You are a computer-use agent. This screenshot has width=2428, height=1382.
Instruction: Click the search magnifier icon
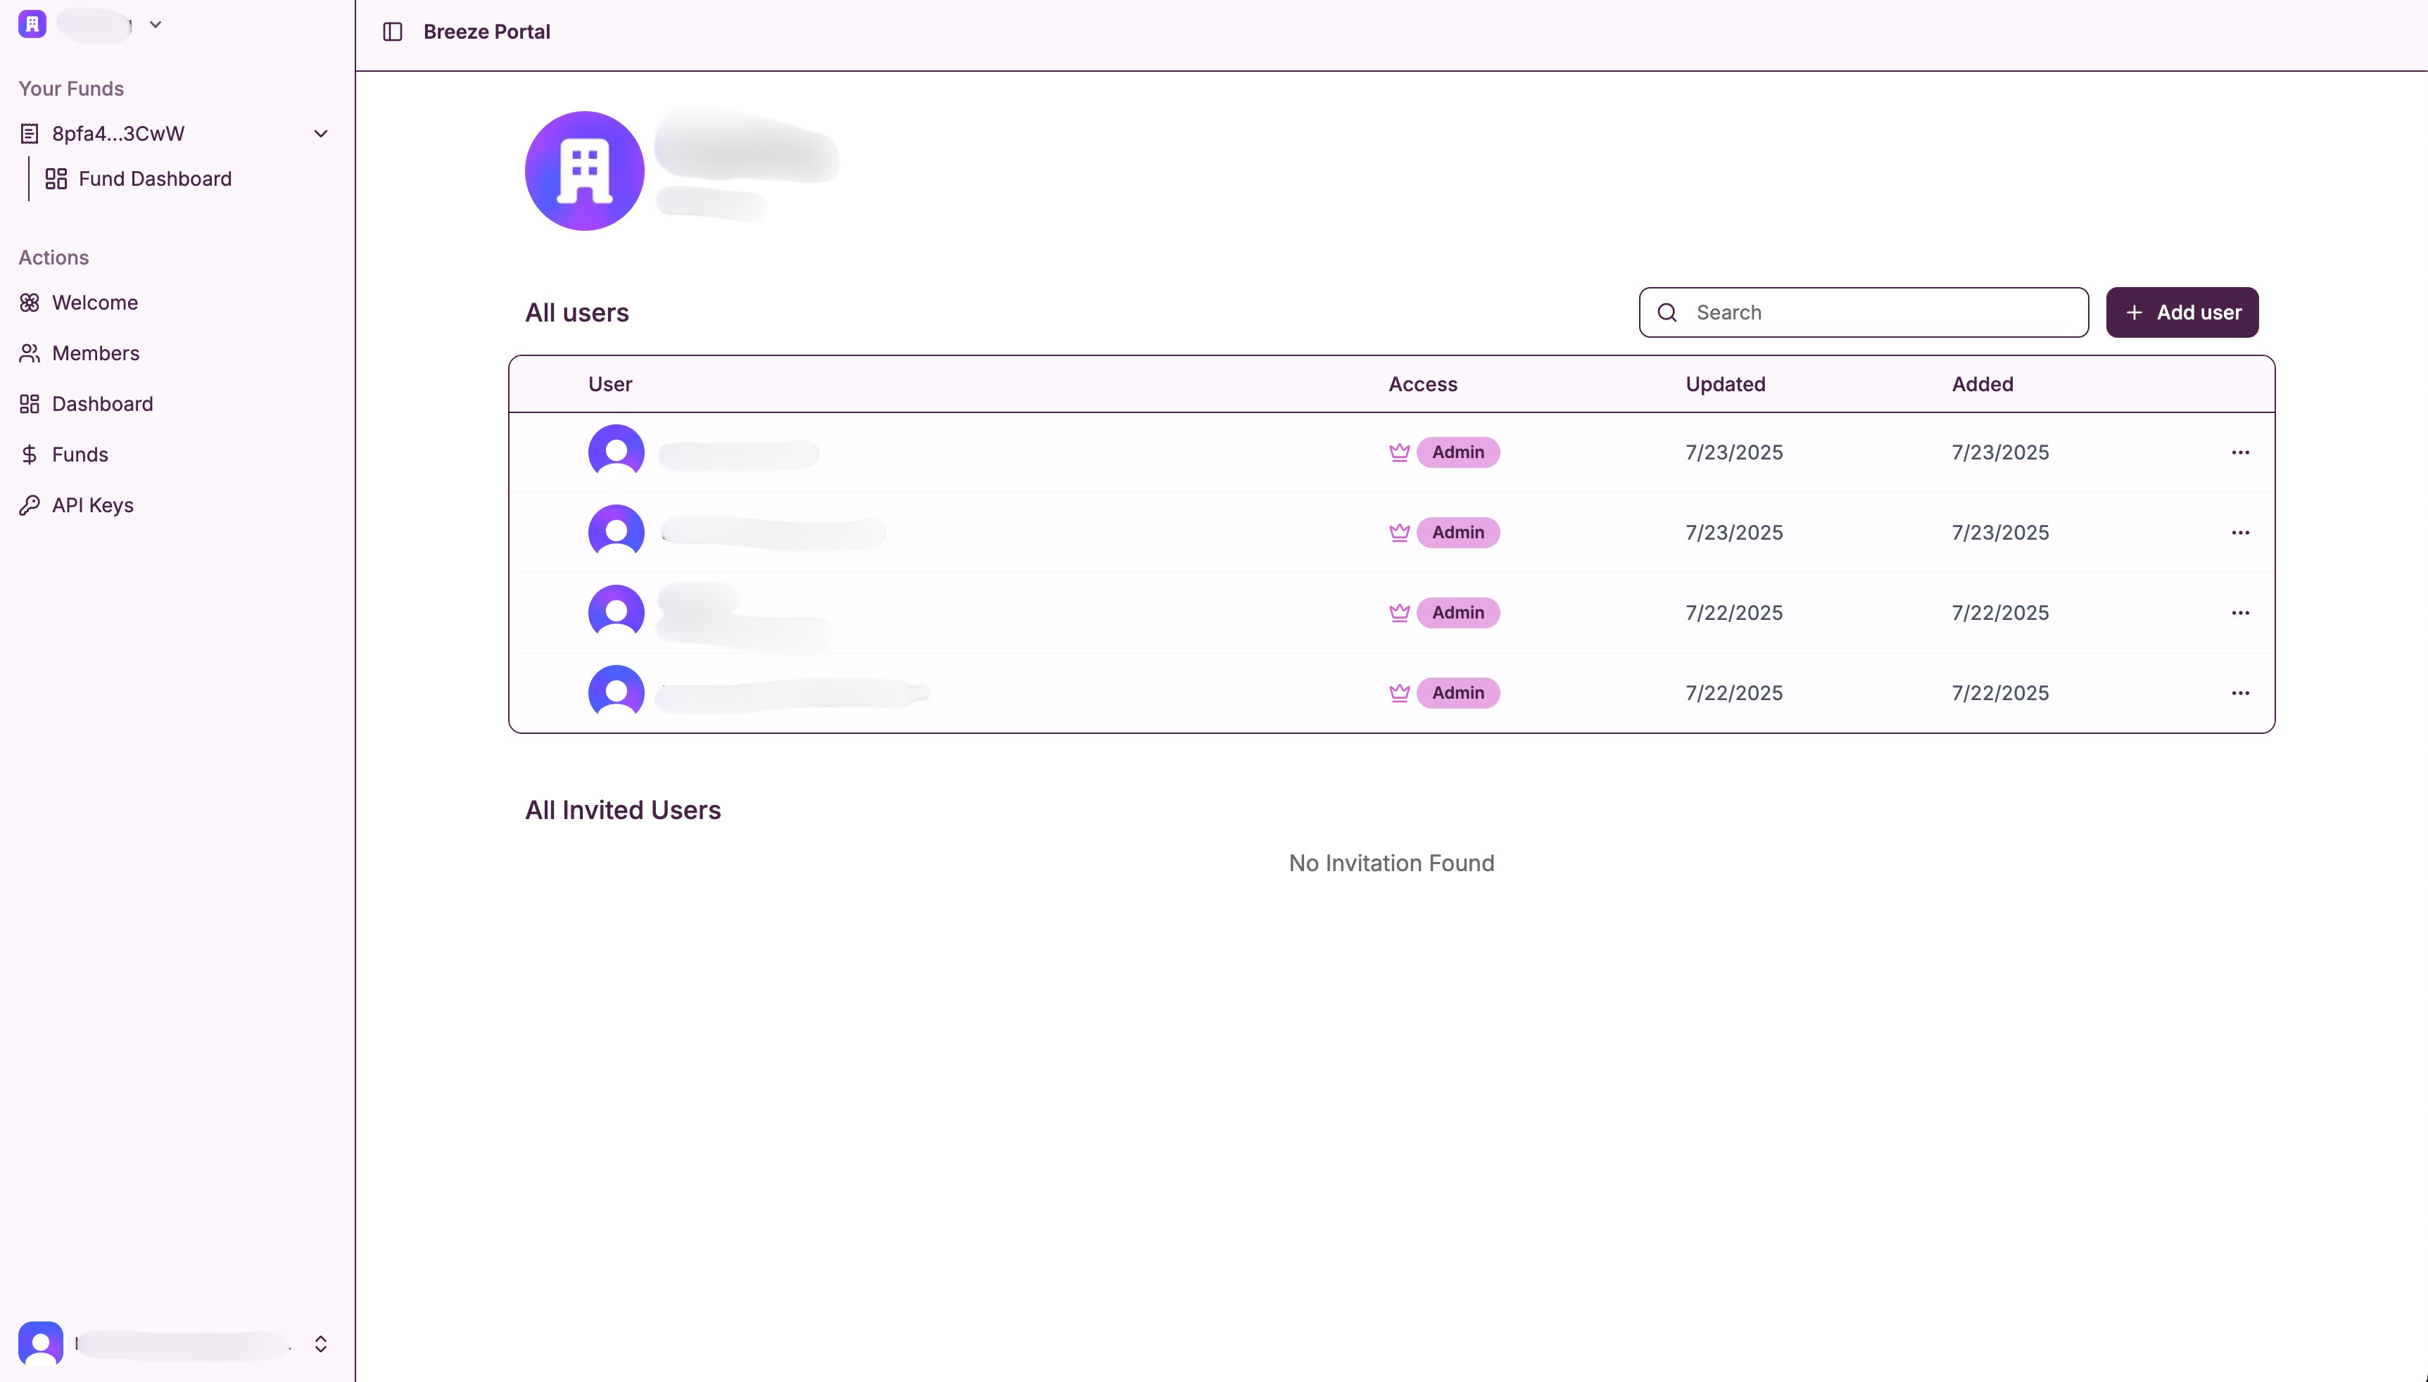1667,311
